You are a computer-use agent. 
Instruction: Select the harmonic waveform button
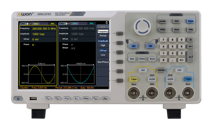coord(105,99)
